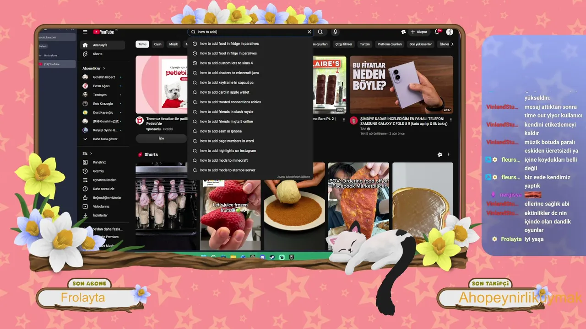Viewport: 586px width, 329px height.
Task: Open the 'BU FİYATLAR NEDEN BÖYLE?' video thumbnail
Action: pyautogui.click(x=402, y=85)
